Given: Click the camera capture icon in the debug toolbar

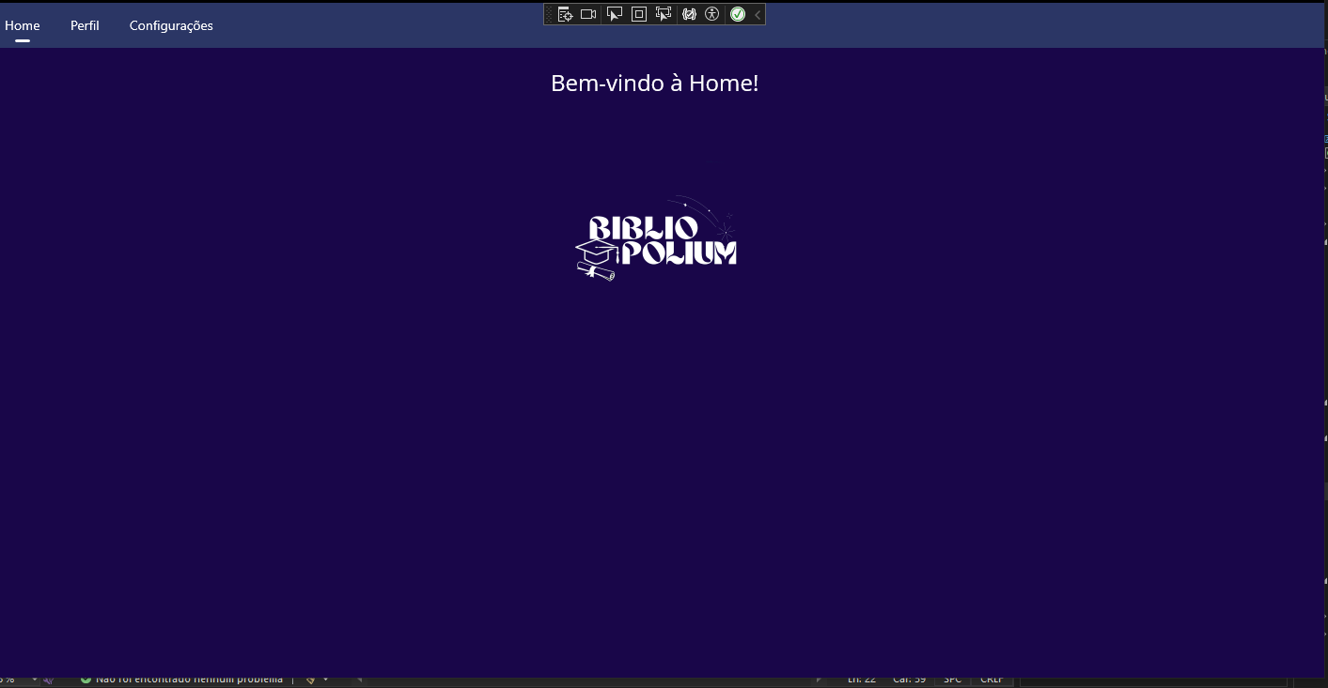Looking at the screenshot, I should 587,14.
